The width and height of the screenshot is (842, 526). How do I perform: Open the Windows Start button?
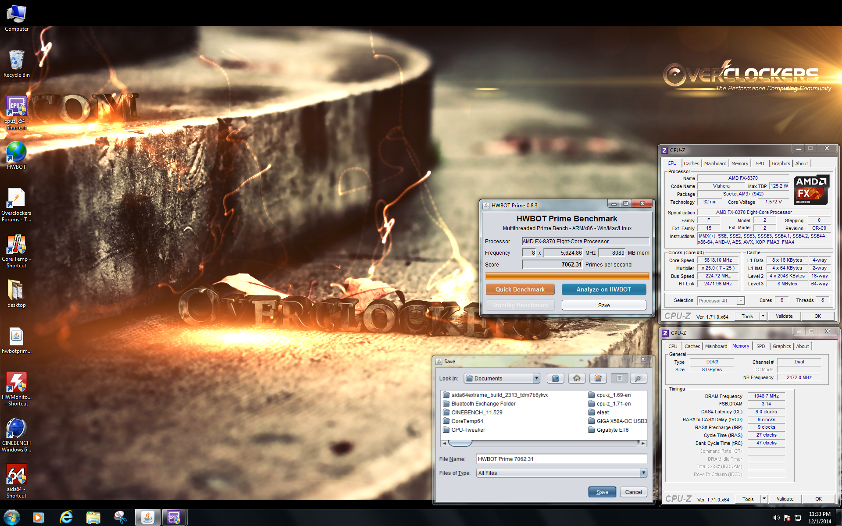tap(12, 518)
